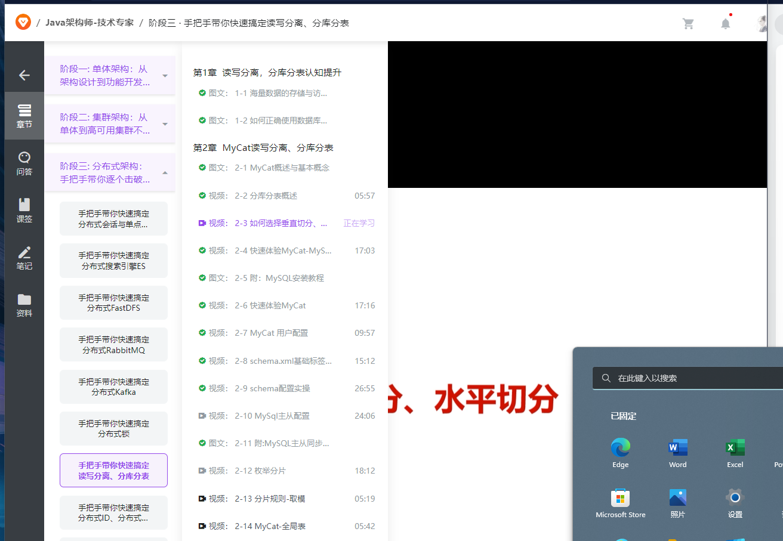This screenshot has height=541, width=783.
Task: Open Excel from Start menu pinned apps
Action: pos(735,453)
